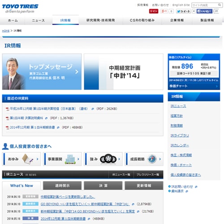Image resolution: width=224 pixels, height=224 pixels.
Task: Click the お問い合わせ header link
Action: [160, 5]
